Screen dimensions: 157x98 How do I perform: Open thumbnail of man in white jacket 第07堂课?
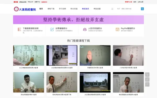tap(29, 82)
